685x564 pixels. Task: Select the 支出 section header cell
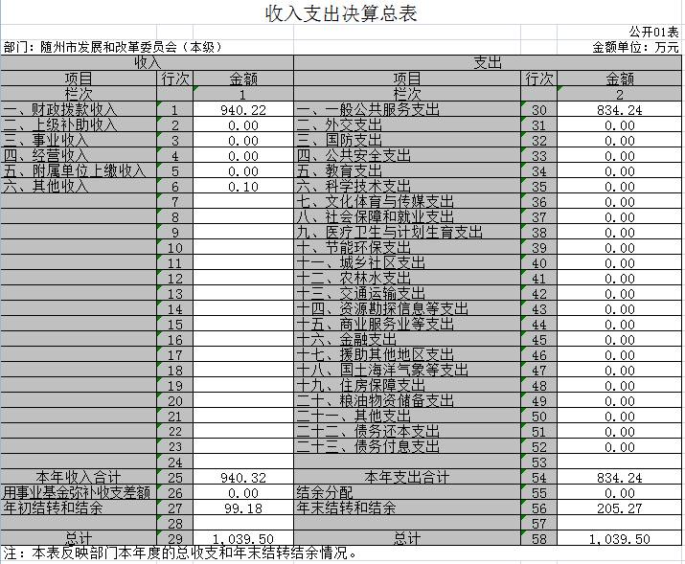click(x=487, y=62)
